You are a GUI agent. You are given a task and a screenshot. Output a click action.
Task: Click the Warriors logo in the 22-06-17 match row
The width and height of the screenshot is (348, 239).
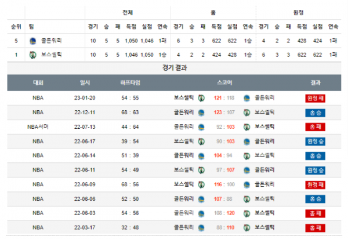246,142
